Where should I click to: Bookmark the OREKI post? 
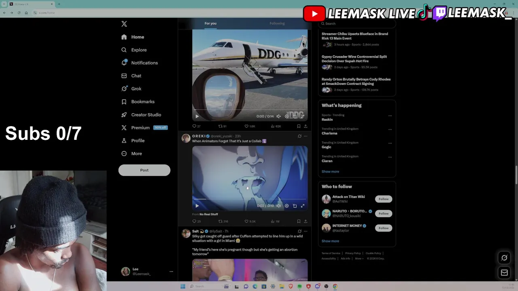pyautogui.click(x=299, y=221)
